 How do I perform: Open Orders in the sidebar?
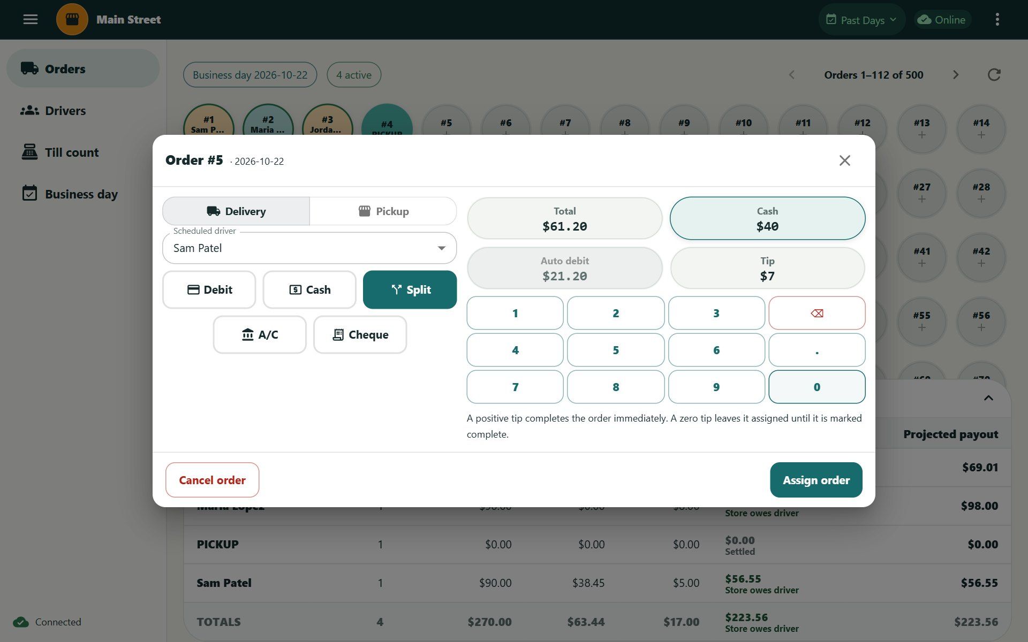click(x=83, y=68)
